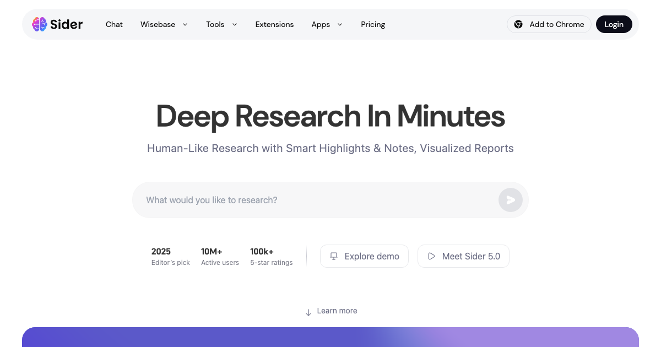
Task: Go to the Extensions nav item
Action: coord(274,24)
